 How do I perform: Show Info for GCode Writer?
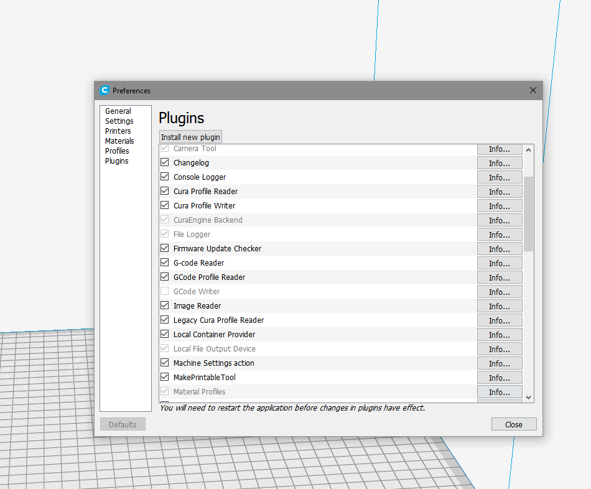[x=500, y=292]
